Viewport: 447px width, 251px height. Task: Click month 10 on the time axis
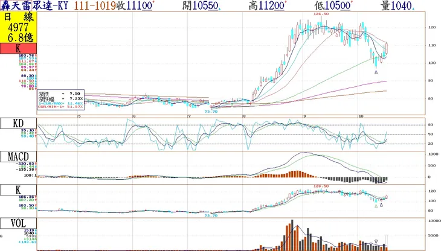point(361,116)
